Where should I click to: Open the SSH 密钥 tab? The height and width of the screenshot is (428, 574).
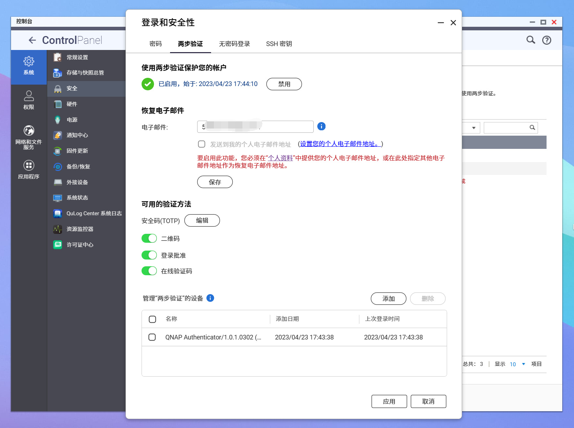tap(279, 44)
